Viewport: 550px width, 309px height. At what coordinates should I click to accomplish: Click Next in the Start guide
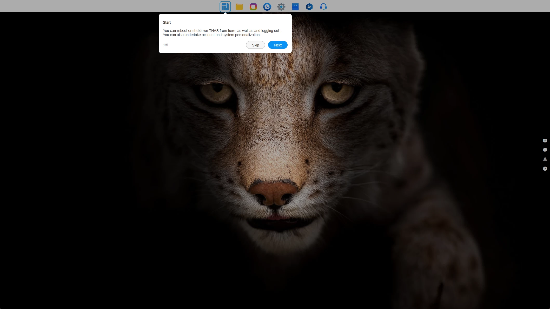click(278, 45)
